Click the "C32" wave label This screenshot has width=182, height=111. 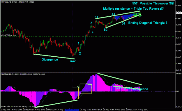point(73,61)
